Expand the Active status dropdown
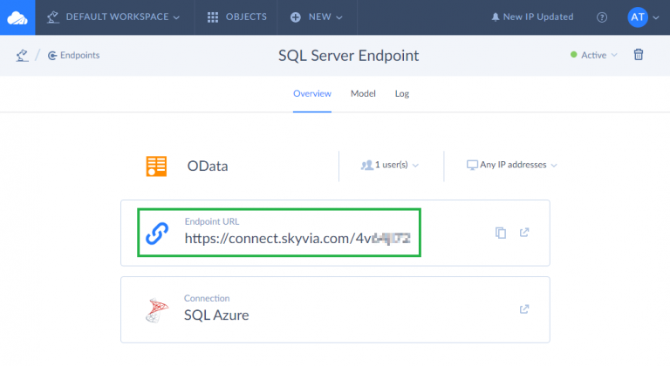The image size is (670, 366). 594,55
